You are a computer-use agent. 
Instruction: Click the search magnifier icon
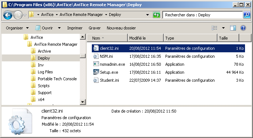(x=247, y=15)
